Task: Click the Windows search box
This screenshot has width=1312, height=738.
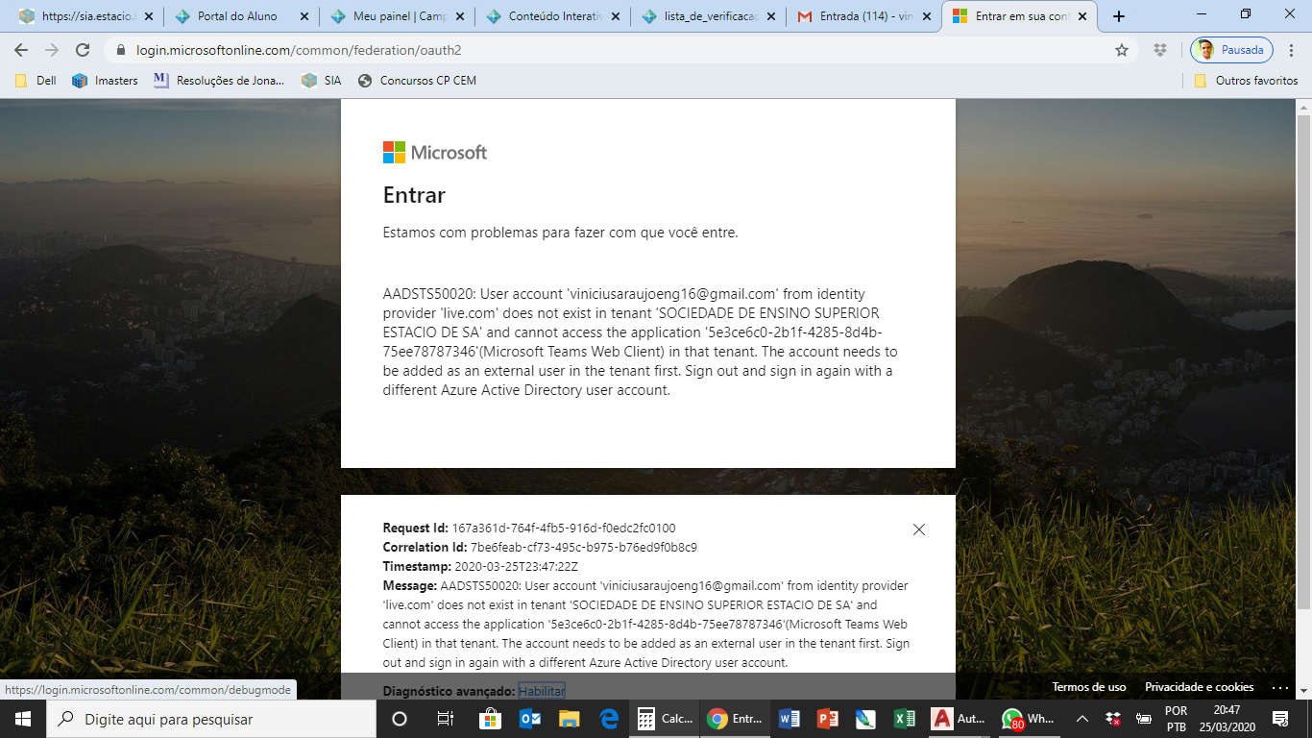Action: 211,719
